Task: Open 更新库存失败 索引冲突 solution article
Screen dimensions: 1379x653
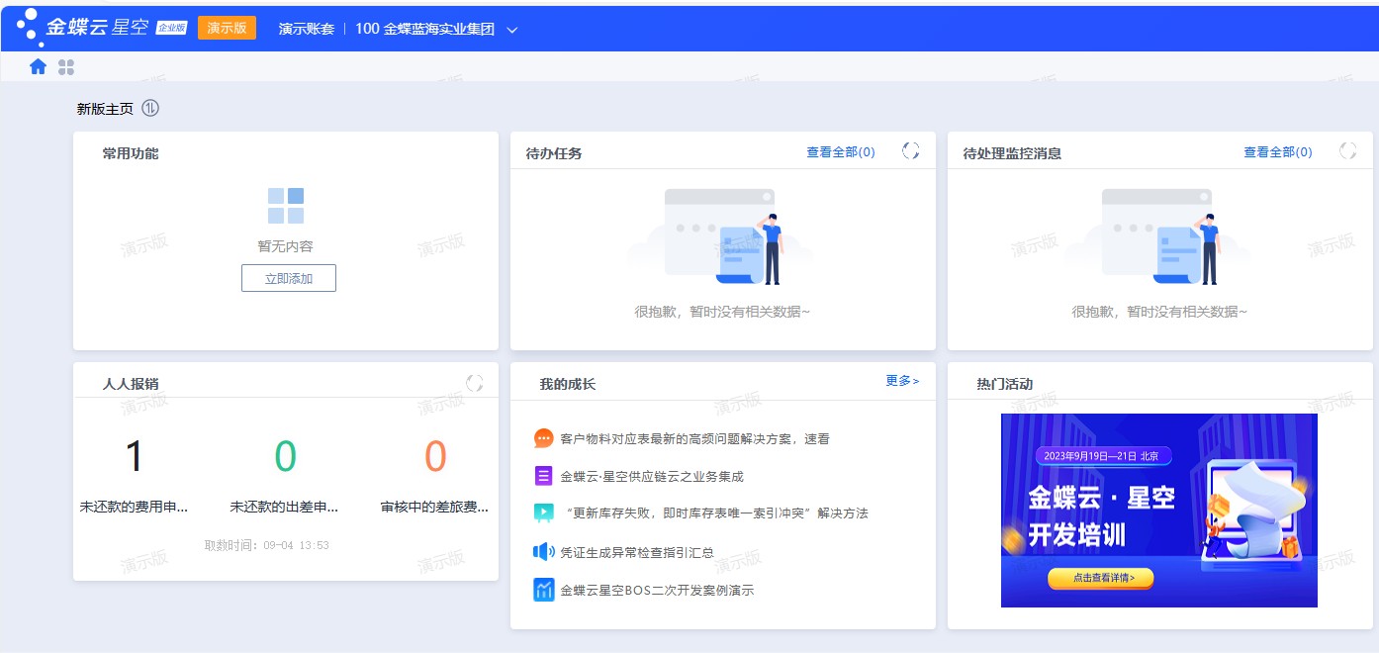Action: 714,513
